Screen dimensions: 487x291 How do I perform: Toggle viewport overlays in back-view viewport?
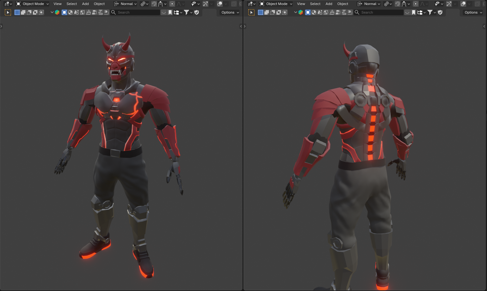[463, 4]
